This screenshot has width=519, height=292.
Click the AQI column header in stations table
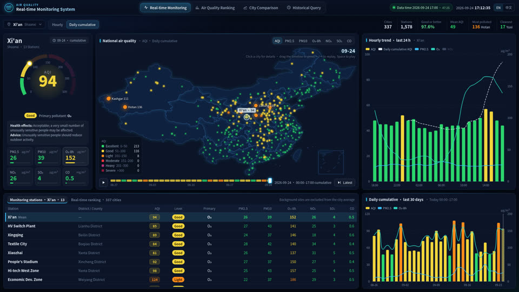(x=157, y=209)
